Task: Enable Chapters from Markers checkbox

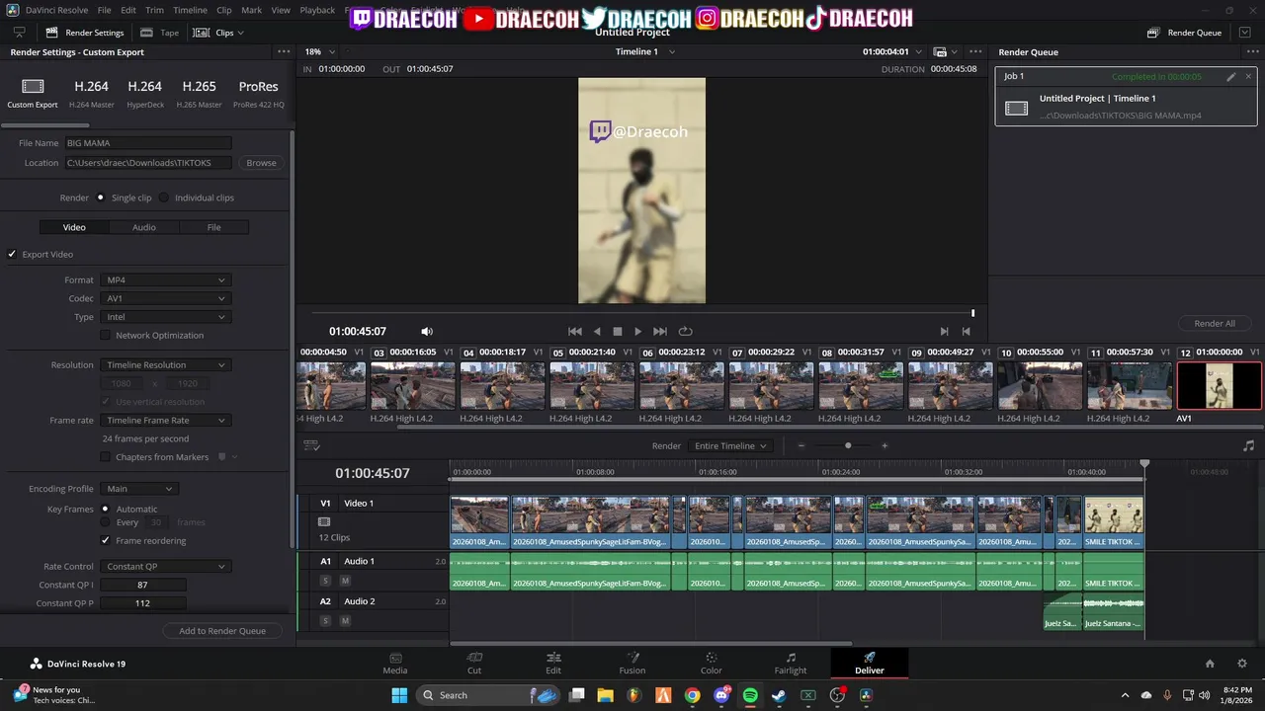Action: (x=106, y=457)
